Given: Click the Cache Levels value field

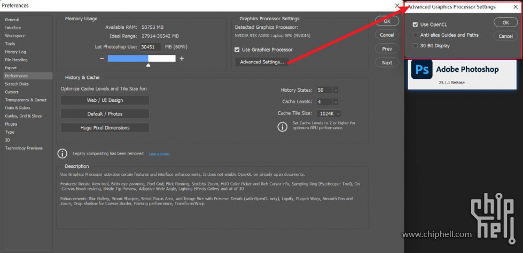Looking at the screenshot, I should [x=324, y=102].
